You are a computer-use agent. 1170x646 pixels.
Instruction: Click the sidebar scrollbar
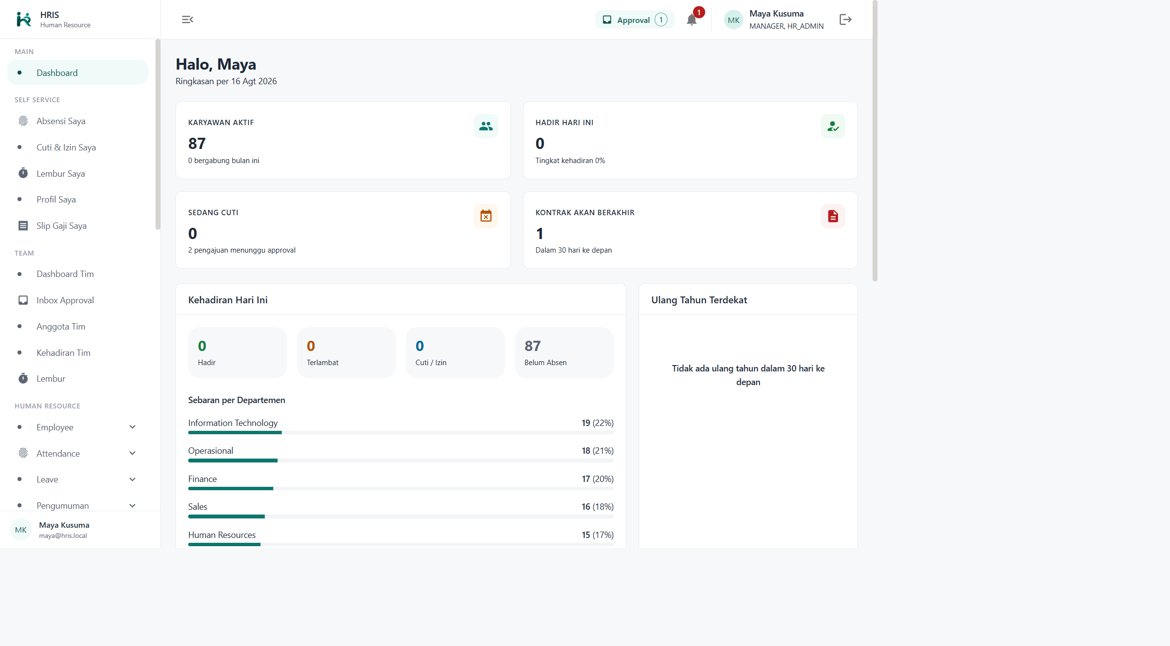(157, 135)
